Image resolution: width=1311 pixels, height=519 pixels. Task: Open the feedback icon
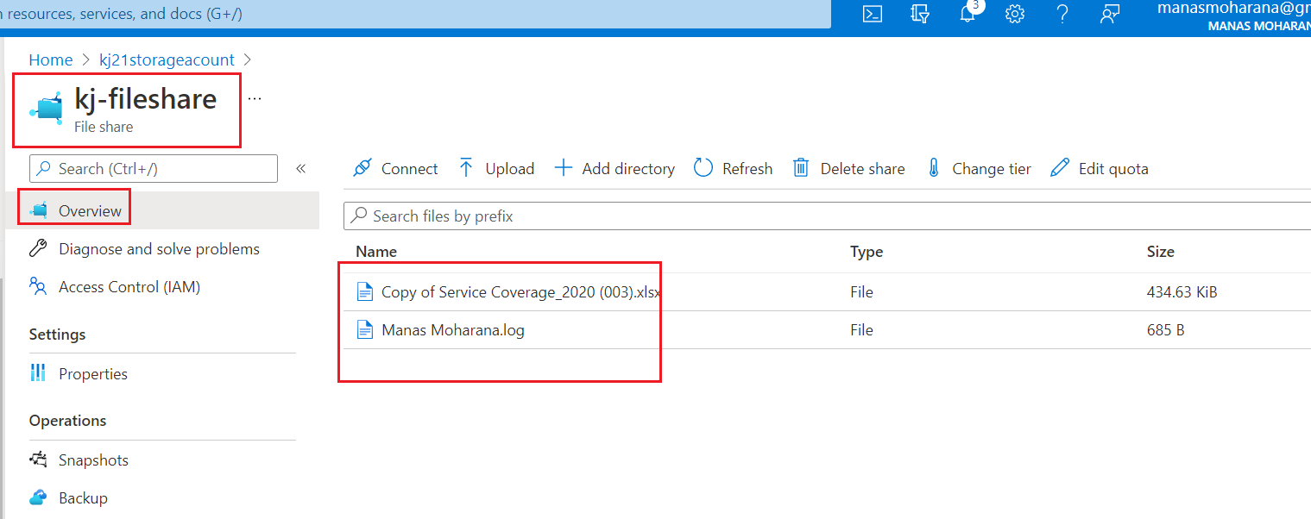[1110, 14]
